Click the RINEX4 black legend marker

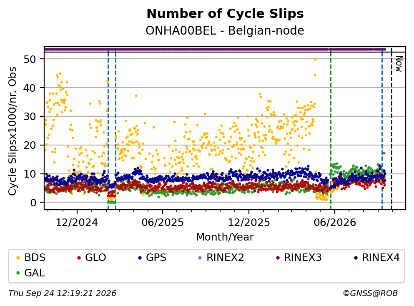356,258
